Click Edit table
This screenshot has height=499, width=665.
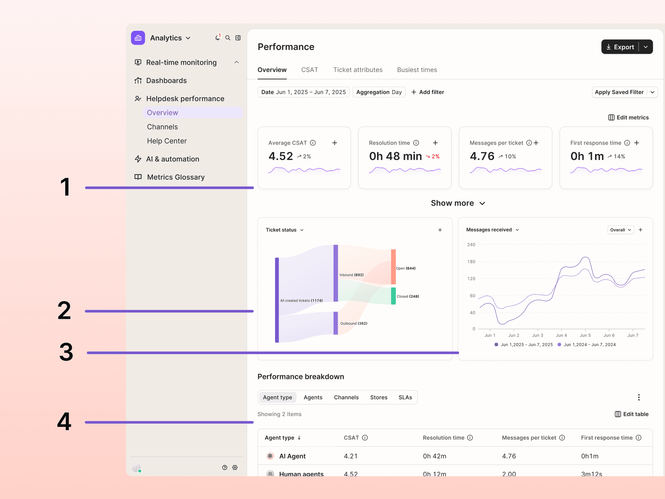[x=631, y=414]
